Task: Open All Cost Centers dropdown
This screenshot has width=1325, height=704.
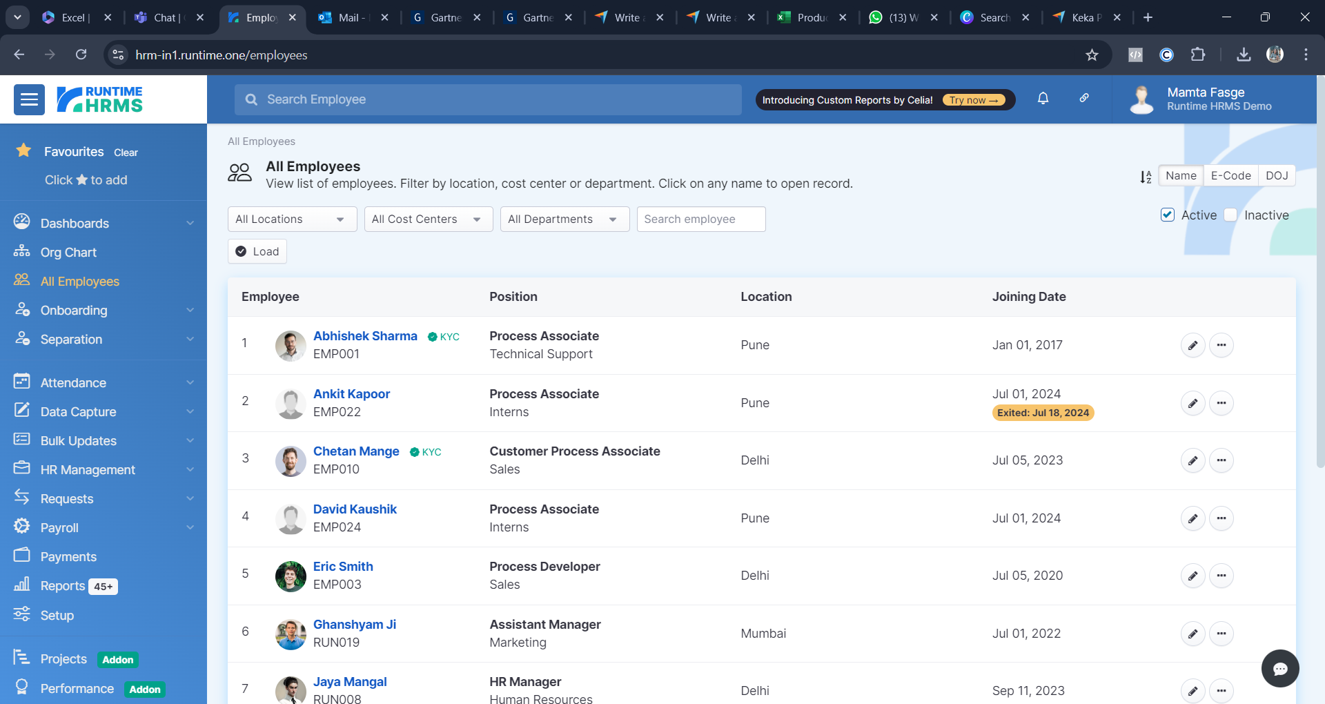Action: pyautogui.click(x=429, y=219)
